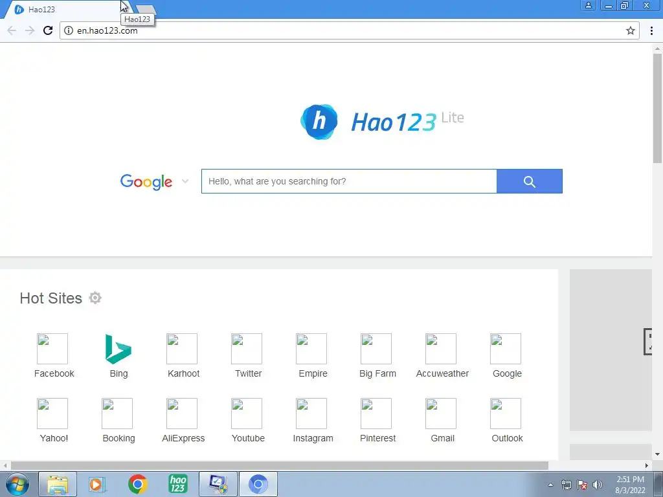Screen dimensions: 663x497
Task: Open the Pinterest hot site icon
Action: tap(376, 414)
